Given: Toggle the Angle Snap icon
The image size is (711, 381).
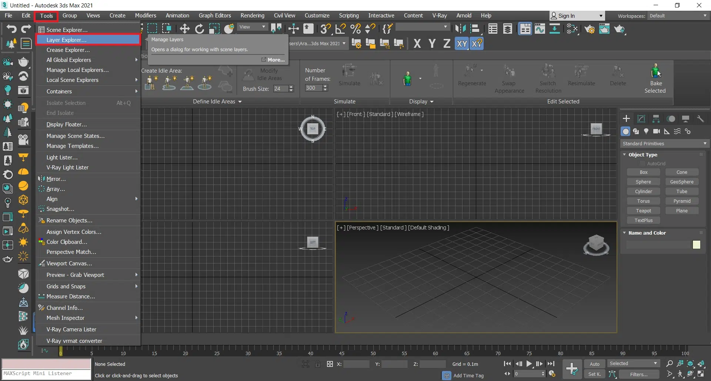Looking at the screenshot, I should (340, 29).
